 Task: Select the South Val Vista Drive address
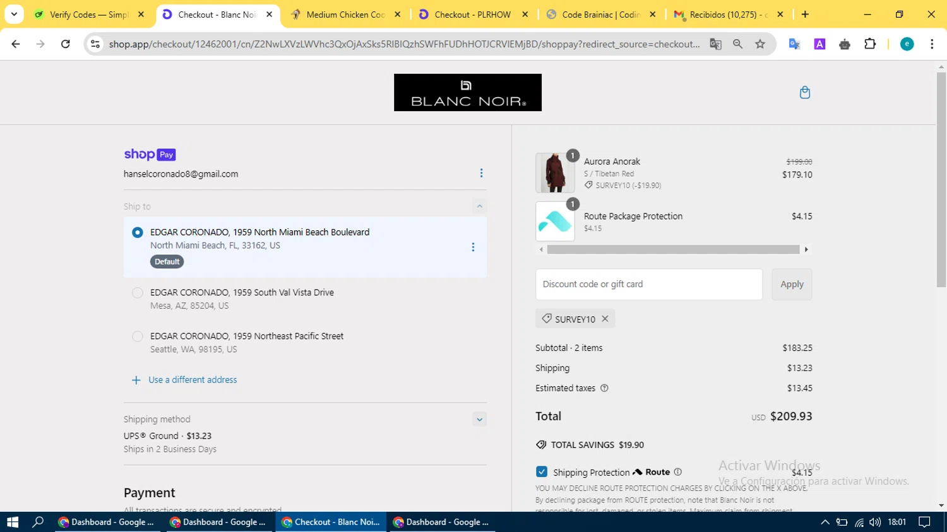(x=138, y=292)
